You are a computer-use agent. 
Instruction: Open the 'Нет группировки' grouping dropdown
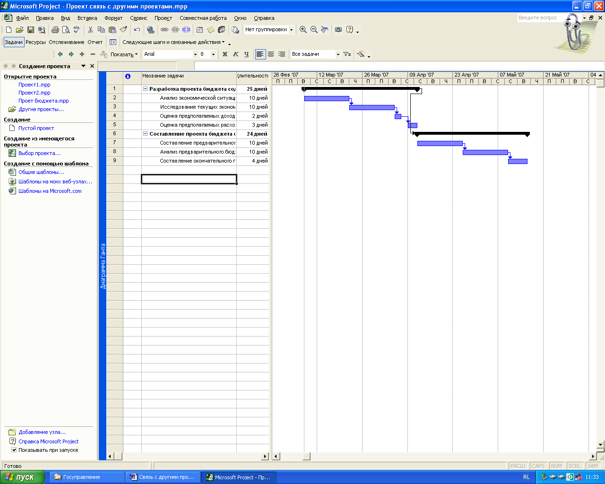tap(291, 30)
